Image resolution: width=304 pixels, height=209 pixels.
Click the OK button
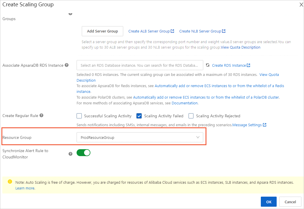269,202
